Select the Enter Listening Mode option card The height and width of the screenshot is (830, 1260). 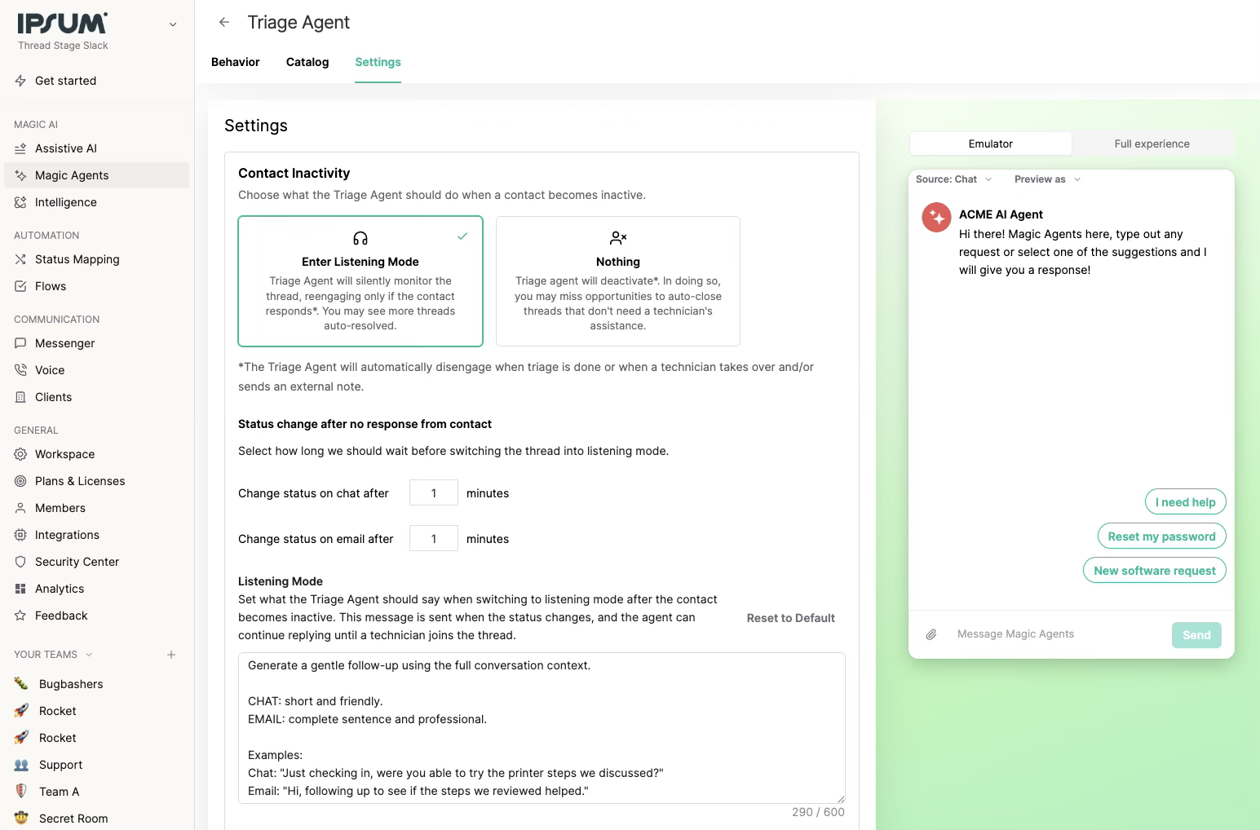pyautogui.click(x=360, y=281)
